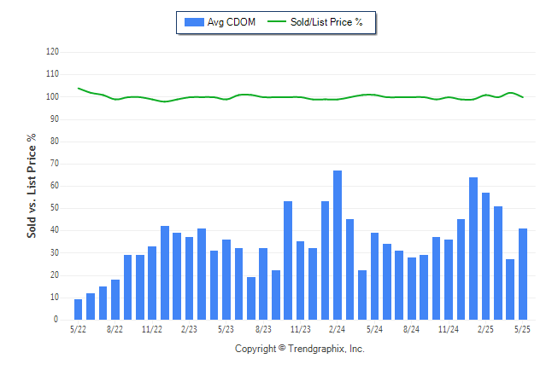Click the bar above 11/22 label

point(152,283)
